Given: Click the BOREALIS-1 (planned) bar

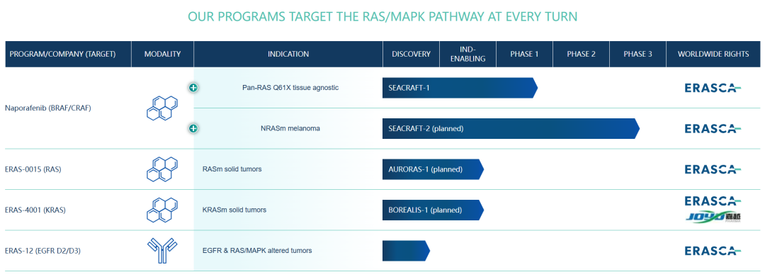Looking at the screenshot, I should (433, 210).
